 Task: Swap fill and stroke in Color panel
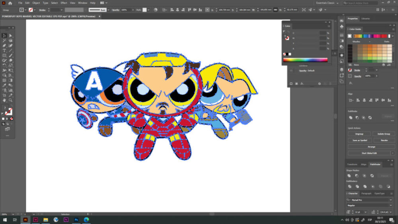coord(288,32)
